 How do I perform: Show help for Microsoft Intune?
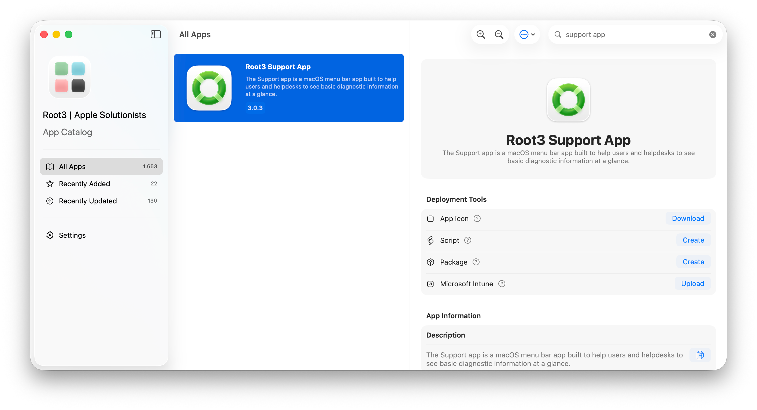502,284
